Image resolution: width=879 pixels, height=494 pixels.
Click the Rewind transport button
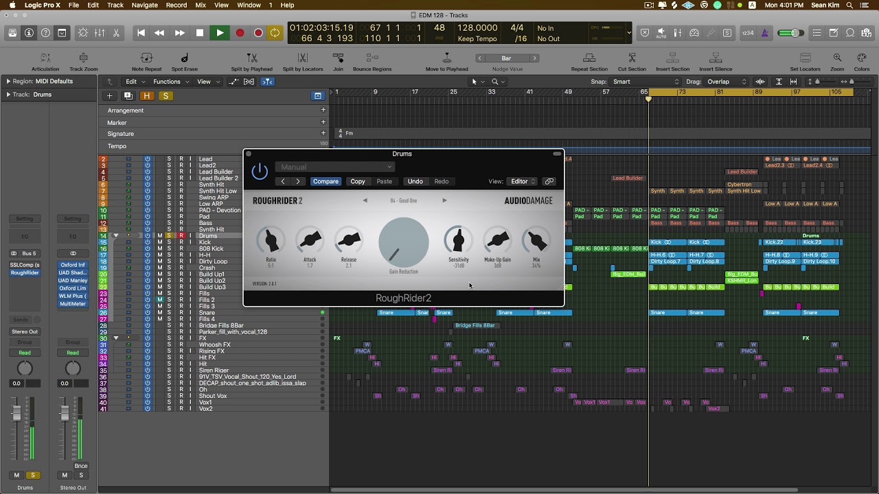[160, 33]
